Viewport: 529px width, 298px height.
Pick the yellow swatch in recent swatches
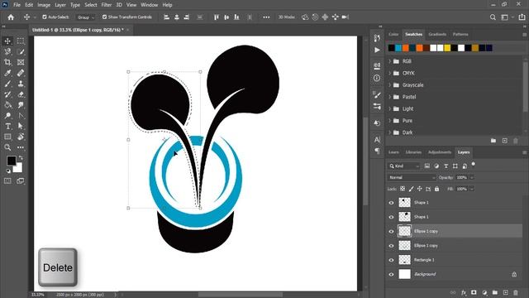(447, 48)
